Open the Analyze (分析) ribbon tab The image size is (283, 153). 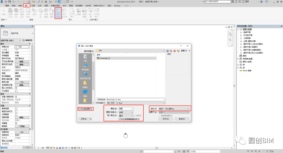pos(39,6)
